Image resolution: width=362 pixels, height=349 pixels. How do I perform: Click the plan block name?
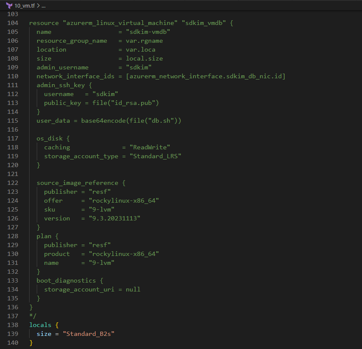tap(44, 236)
